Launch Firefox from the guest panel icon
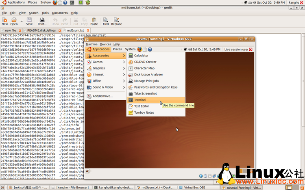Screen dimensions: 305x190 [x=139, y=50]
